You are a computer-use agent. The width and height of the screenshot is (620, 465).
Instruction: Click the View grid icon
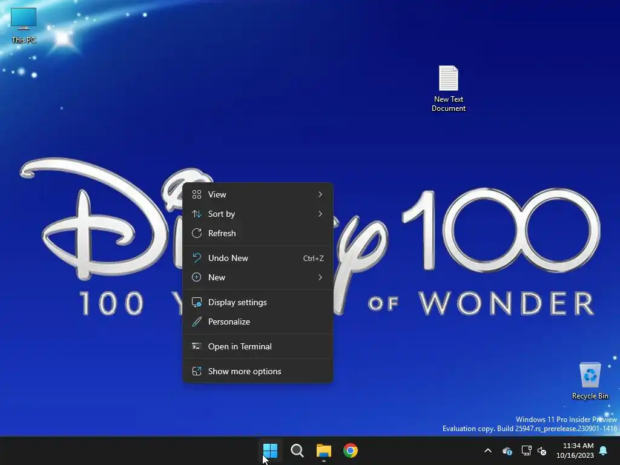[x=197, y=194]
